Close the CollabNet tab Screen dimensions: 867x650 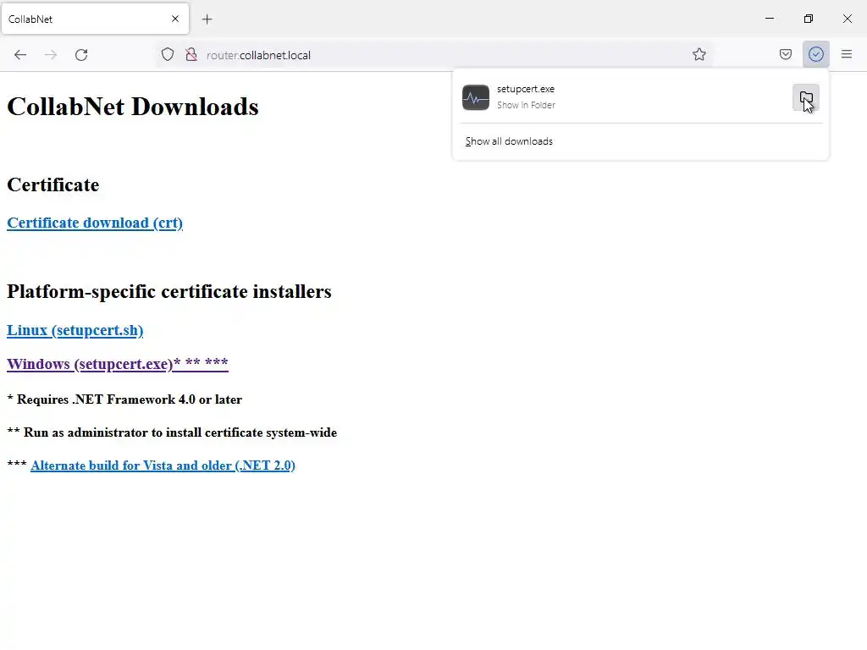[x=175, y=19]
